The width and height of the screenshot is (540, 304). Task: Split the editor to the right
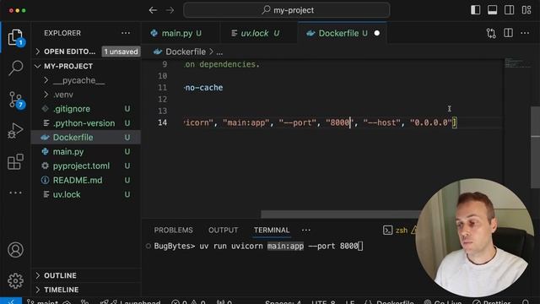[x=508, y=33]
